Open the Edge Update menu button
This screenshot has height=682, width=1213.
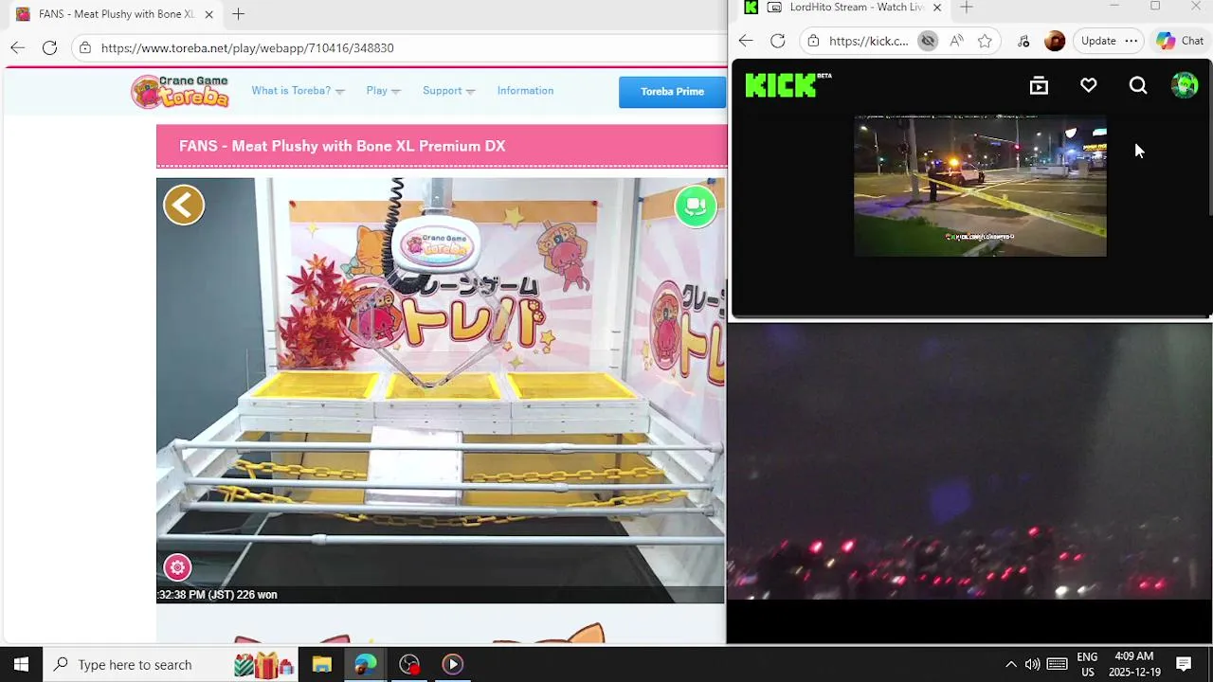(x=1110, y=41)
